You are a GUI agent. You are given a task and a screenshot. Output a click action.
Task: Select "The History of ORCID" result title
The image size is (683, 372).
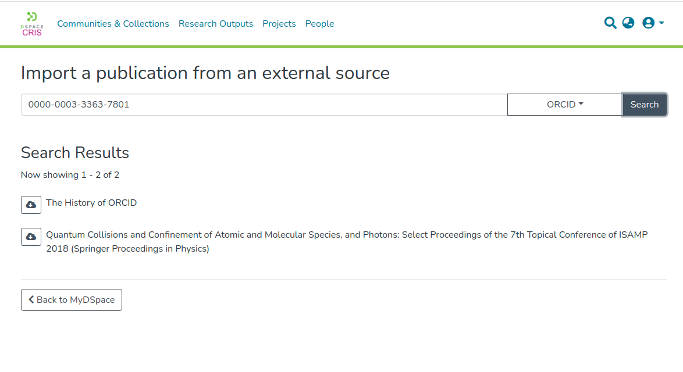pyautogui.click(x=91, y=203)
